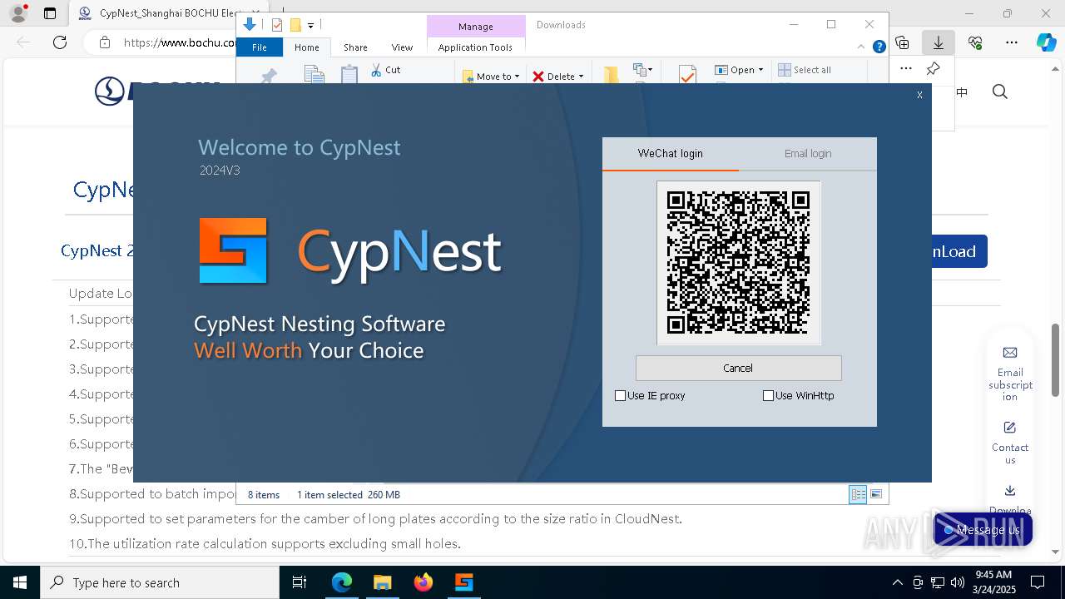
Task: Open the notification center icon
Action: 1038,582
